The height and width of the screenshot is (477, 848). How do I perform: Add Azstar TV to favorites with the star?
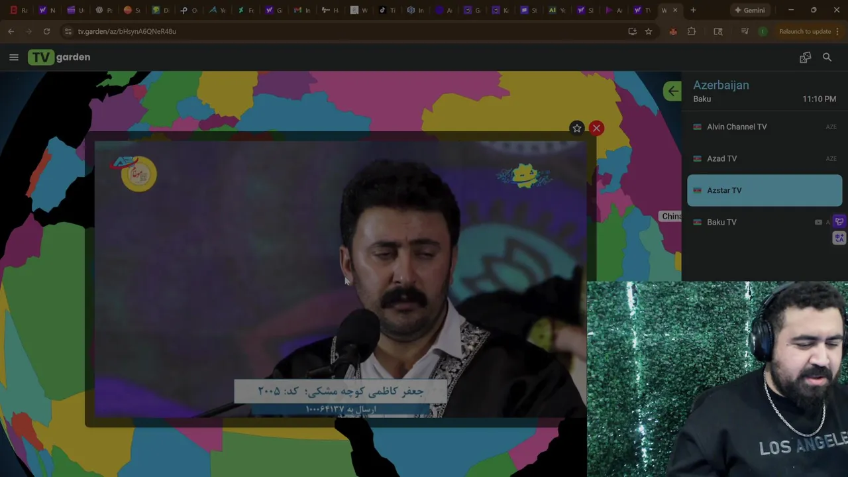[576, 129]
